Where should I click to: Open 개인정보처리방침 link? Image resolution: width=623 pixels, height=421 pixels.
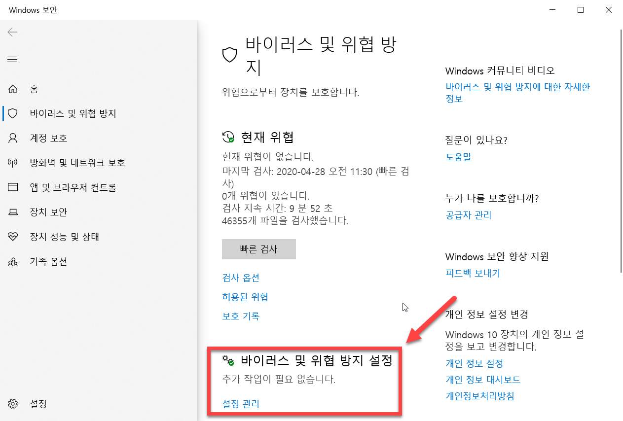[x=479, y=396]
